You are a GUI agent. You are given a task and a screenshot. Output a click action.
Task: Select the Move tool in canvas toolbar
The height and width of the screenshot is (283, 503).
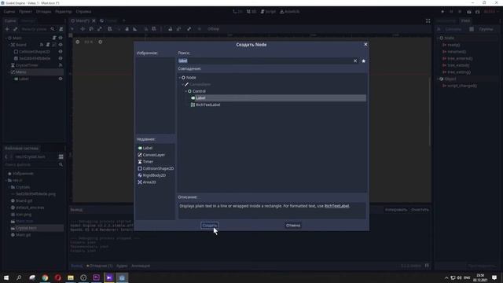click(x=83, y=29)
